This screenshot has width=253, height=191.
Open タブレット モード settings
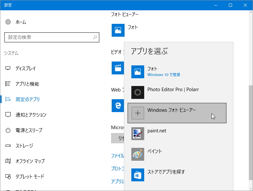tap(30, 177)
